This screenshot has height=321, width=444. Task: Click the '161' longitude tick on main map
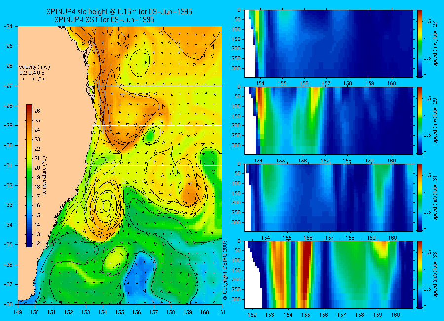click(x=222, y=312)
